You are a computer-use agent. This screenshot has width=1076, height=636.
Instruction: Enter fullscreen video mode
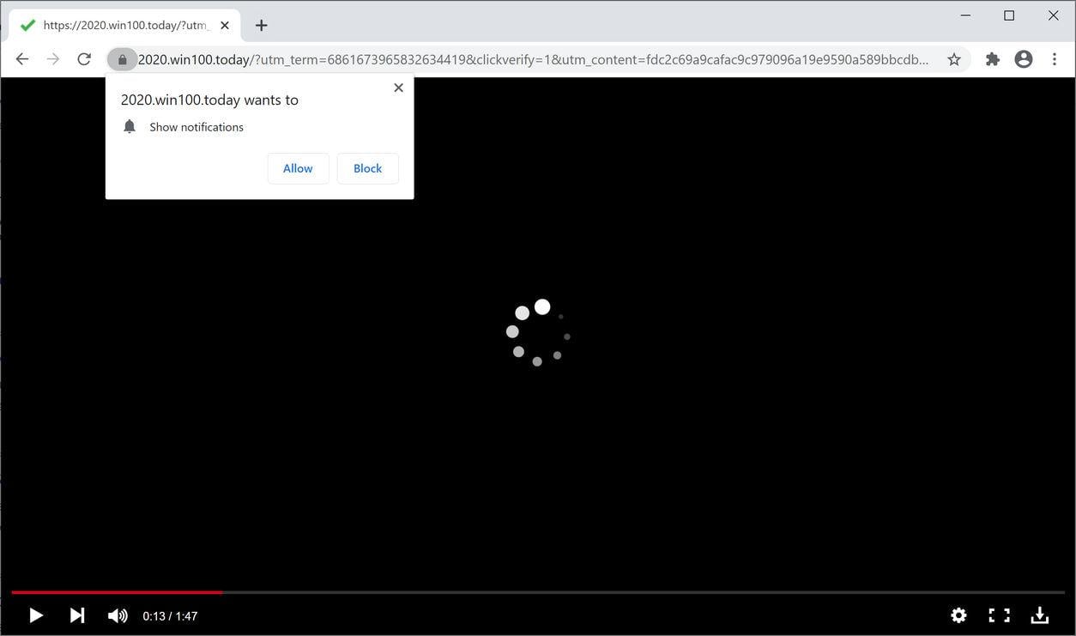(x=999, y=615)
